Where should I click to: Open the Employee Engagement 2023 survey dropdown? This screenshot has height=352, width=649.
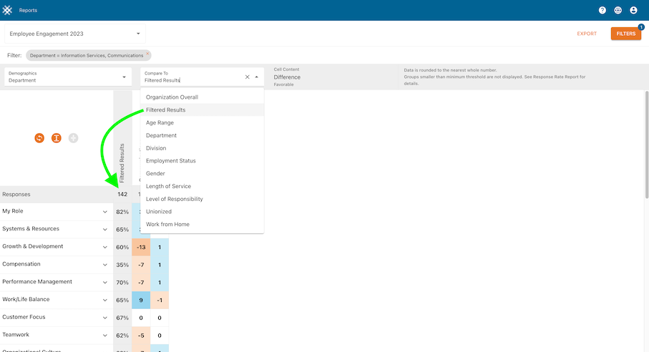[x=75, y=34]
